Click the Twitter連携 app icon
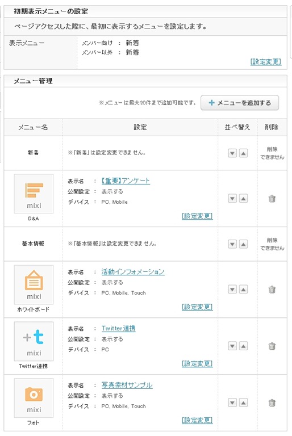Image resolution: width=292 pixels, height=436 pixels. coord(34,341)
